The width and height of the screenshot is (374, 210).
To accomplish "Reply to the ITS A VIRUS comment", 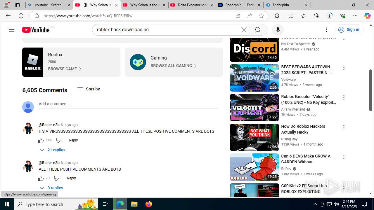I will [x=73, y=140].
